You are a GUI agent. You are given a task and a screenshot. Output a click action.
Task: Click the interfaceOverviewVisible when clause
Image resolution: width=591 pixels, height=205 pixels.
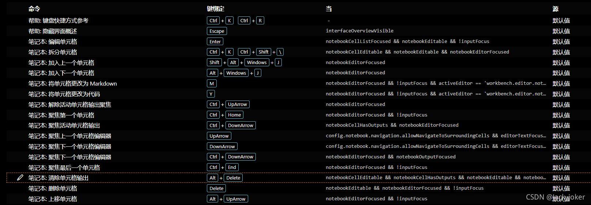click(x=360, y=31)
